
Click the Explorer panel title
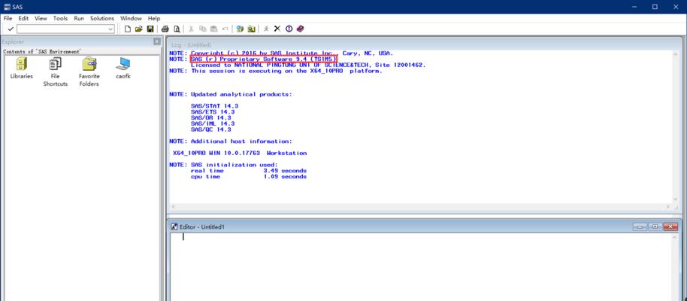13,42
